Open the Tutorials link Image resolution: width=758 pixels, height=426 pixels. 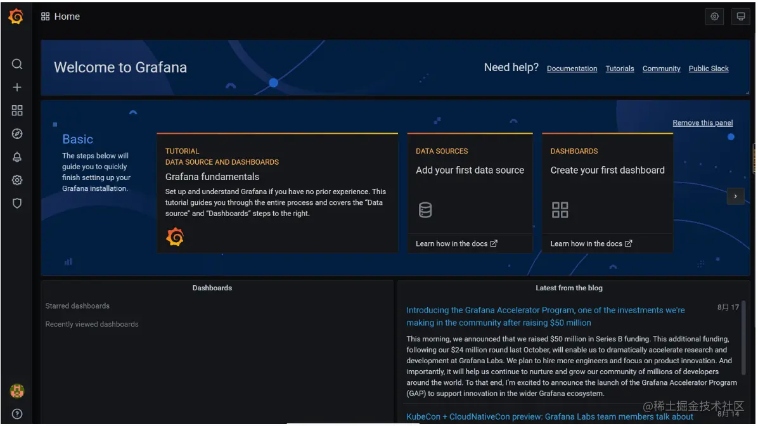pos(620,68)
